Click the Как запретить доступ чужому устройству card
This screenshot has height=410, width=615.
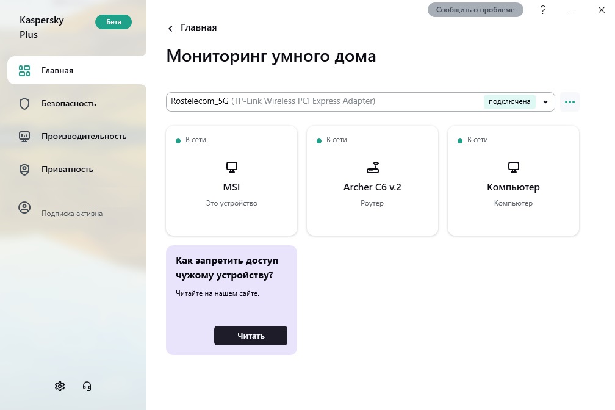231,300
